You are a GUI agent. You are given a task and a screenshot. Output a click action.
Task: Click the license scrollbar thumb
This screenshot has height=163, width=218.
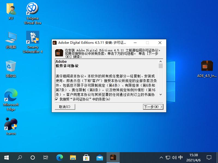(x=161, y=66)
